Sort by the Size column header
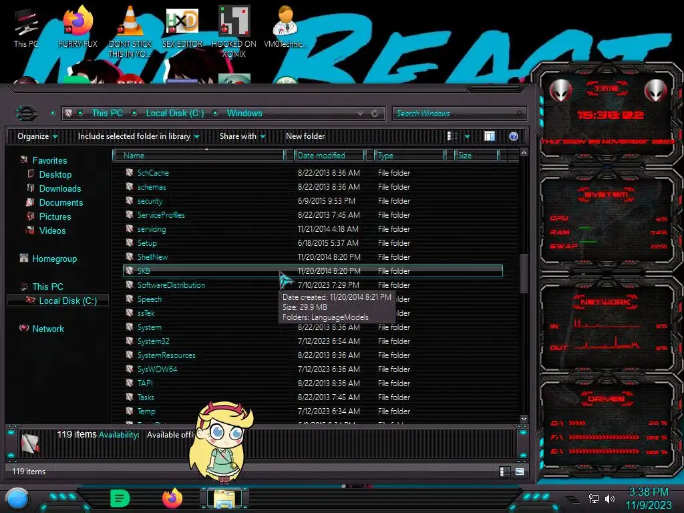This screenshot has width=684, height=513. 476,155
